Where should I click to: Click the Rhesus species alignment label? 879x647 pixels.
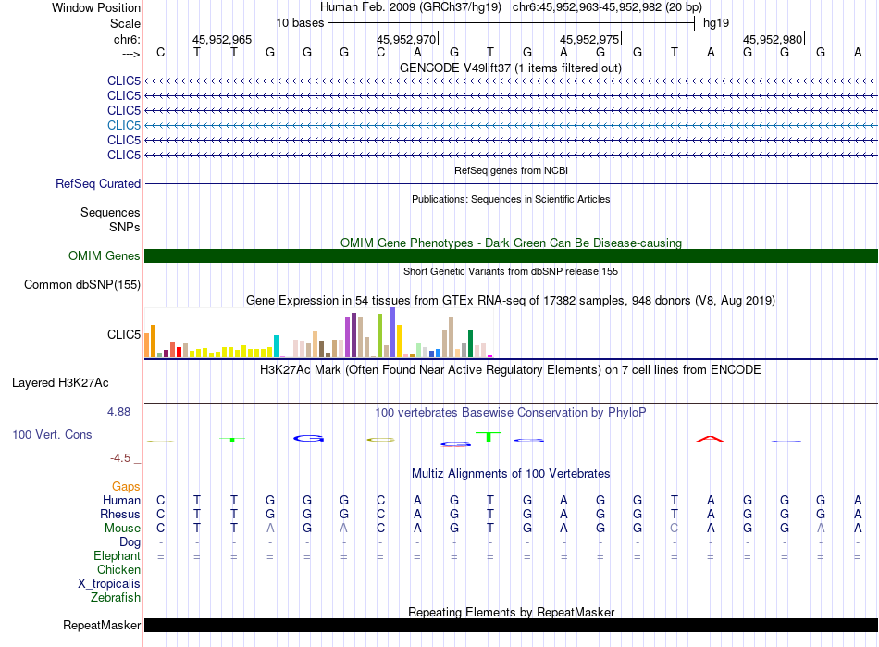[120, 514]
